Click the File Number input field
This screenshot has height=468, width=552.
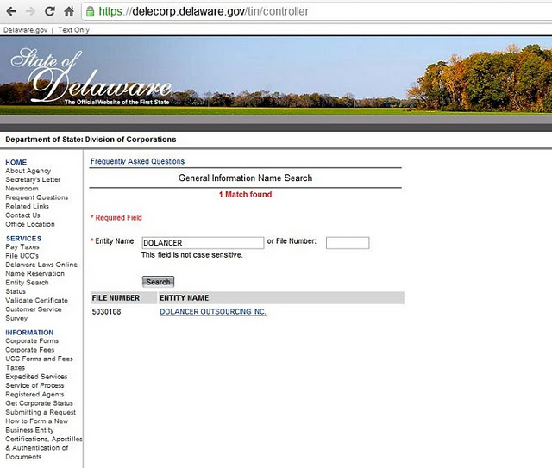(348, 243)
